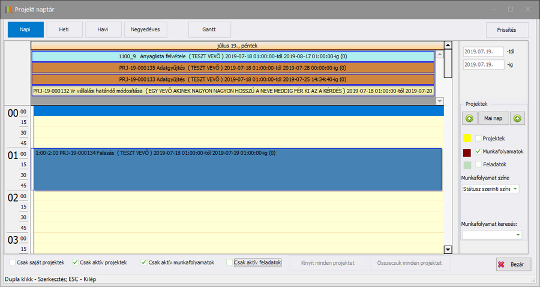540x287 pixels.
Task: Jump to today with Mai nap
Action: coord(493,119)
